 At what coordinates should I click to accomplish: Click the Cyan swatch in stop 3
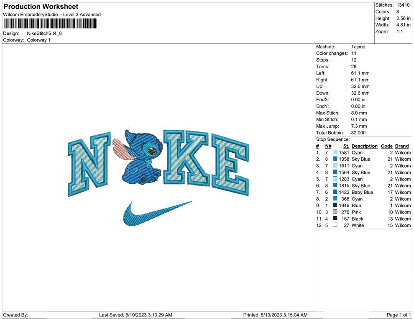335,165
